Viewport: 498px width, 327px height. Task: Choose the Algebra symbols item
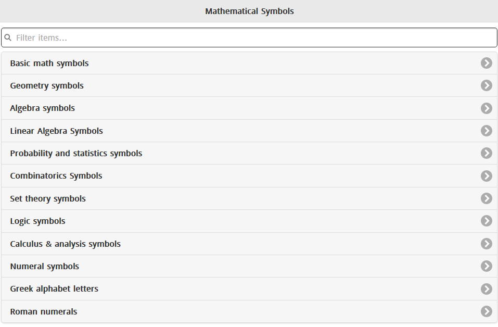pyautogui.click(x=42, y=108)
